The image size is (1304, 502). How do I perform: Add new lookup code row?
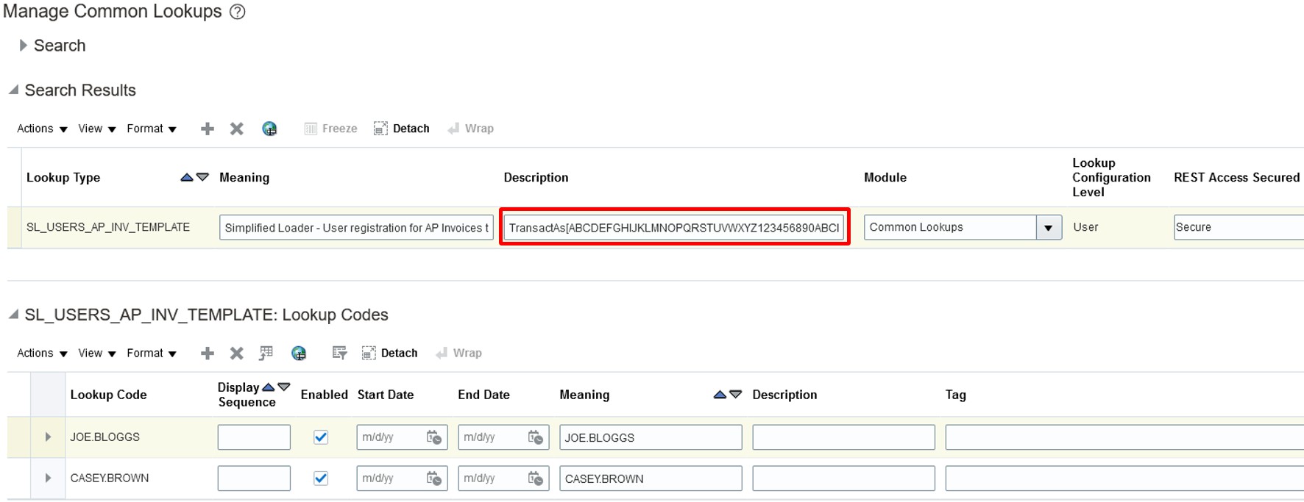click(208, 354)
